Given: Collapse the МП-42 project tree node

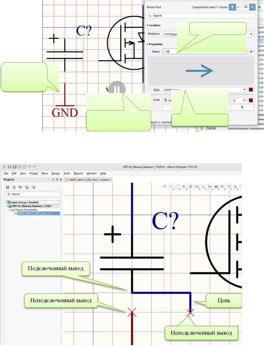Looking at the screenshot, I should point(7,206).
